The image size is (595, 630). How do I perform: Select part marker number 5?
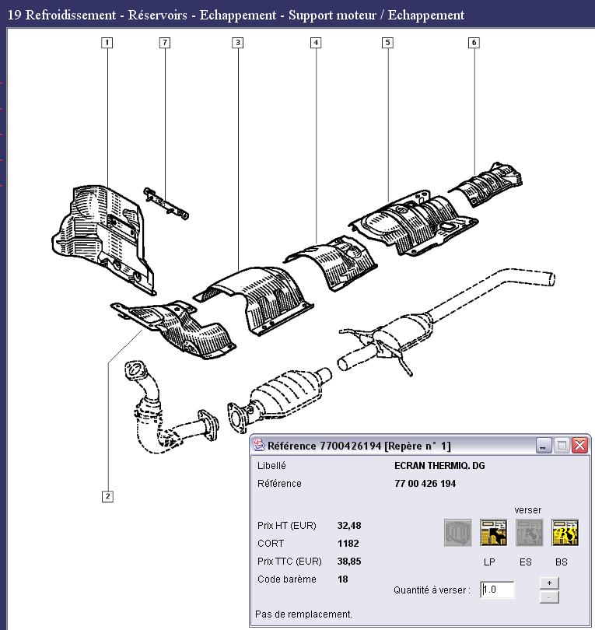point(387,43)
